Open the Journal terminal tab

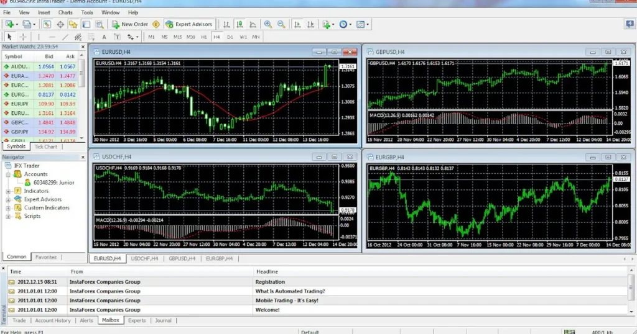(163, 320)
